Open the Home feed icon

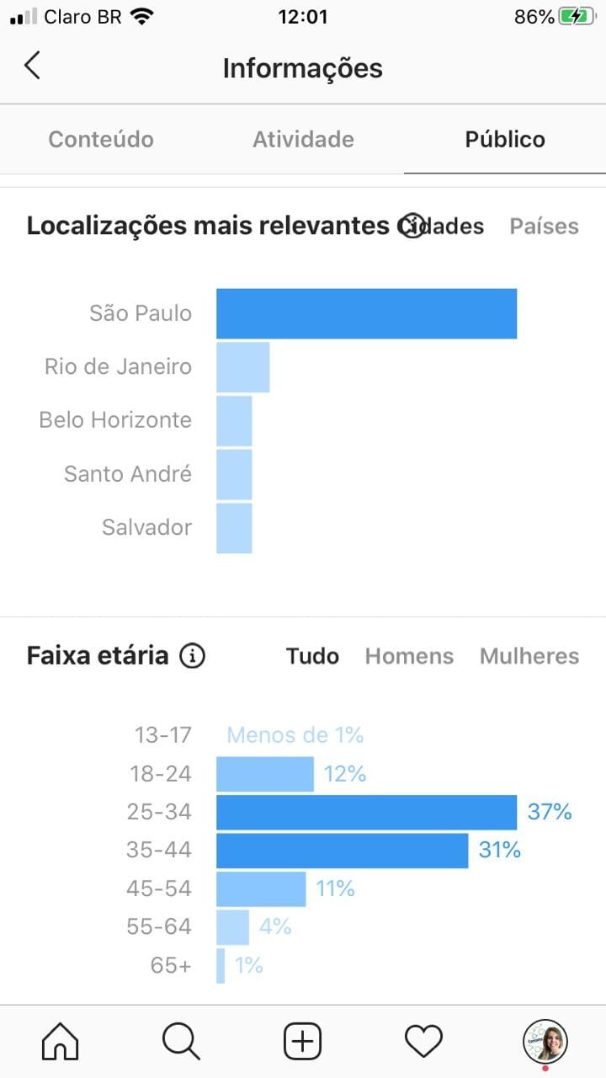point(60,1042)
